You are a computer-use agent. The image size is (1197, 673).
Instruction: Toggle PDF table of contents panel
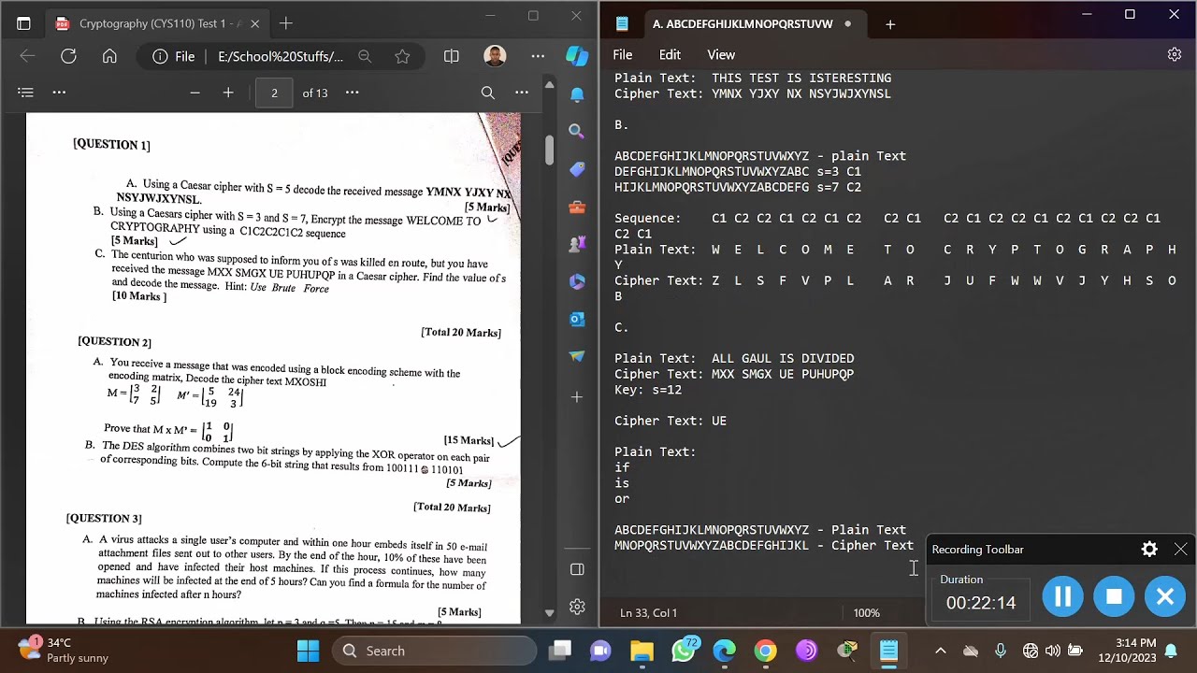[25, 93]
